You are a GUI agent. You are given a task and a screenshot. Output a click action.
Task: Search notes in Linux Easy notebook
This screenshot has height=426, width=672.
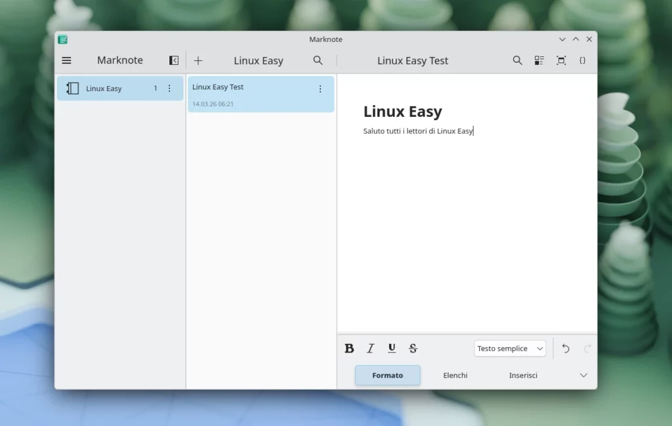click(318, 60)
